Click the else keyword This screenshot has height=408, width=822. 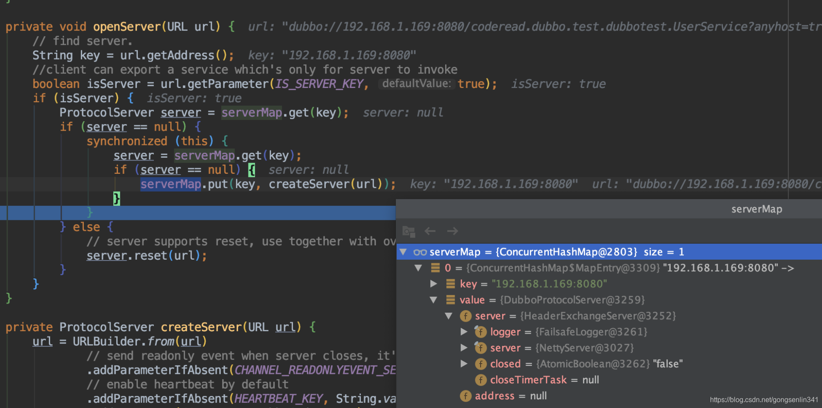click(86, 227)
